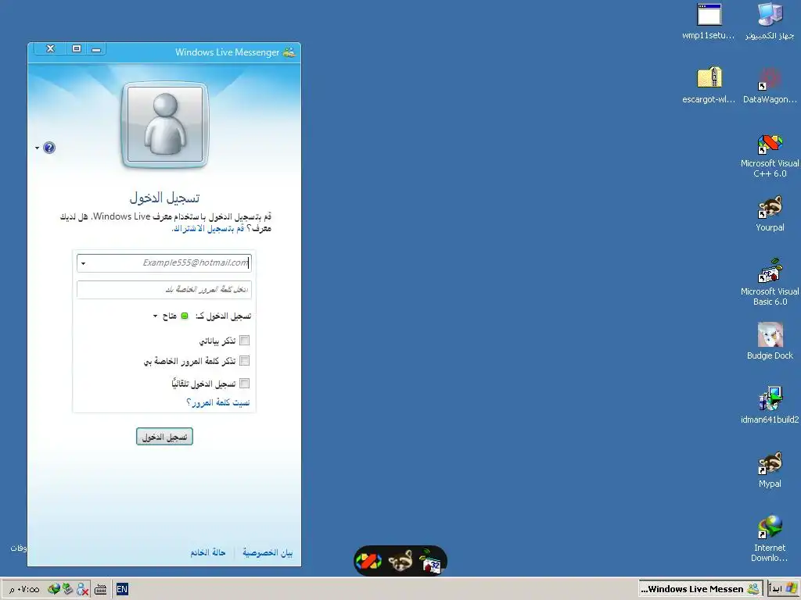This screenshot has width=801, height=600.
Task: Select the Mypal desktop shortcut
Action: coord(770,470)
